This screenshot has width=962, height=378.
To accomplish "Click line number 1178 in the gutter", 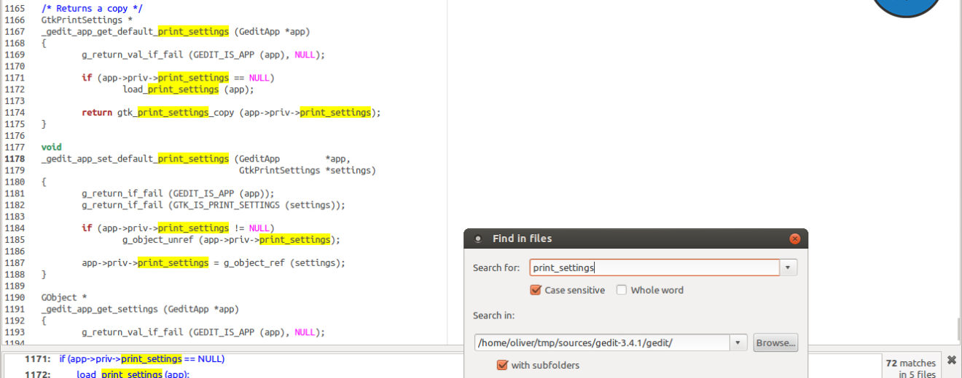I will [x=15, y=158].
